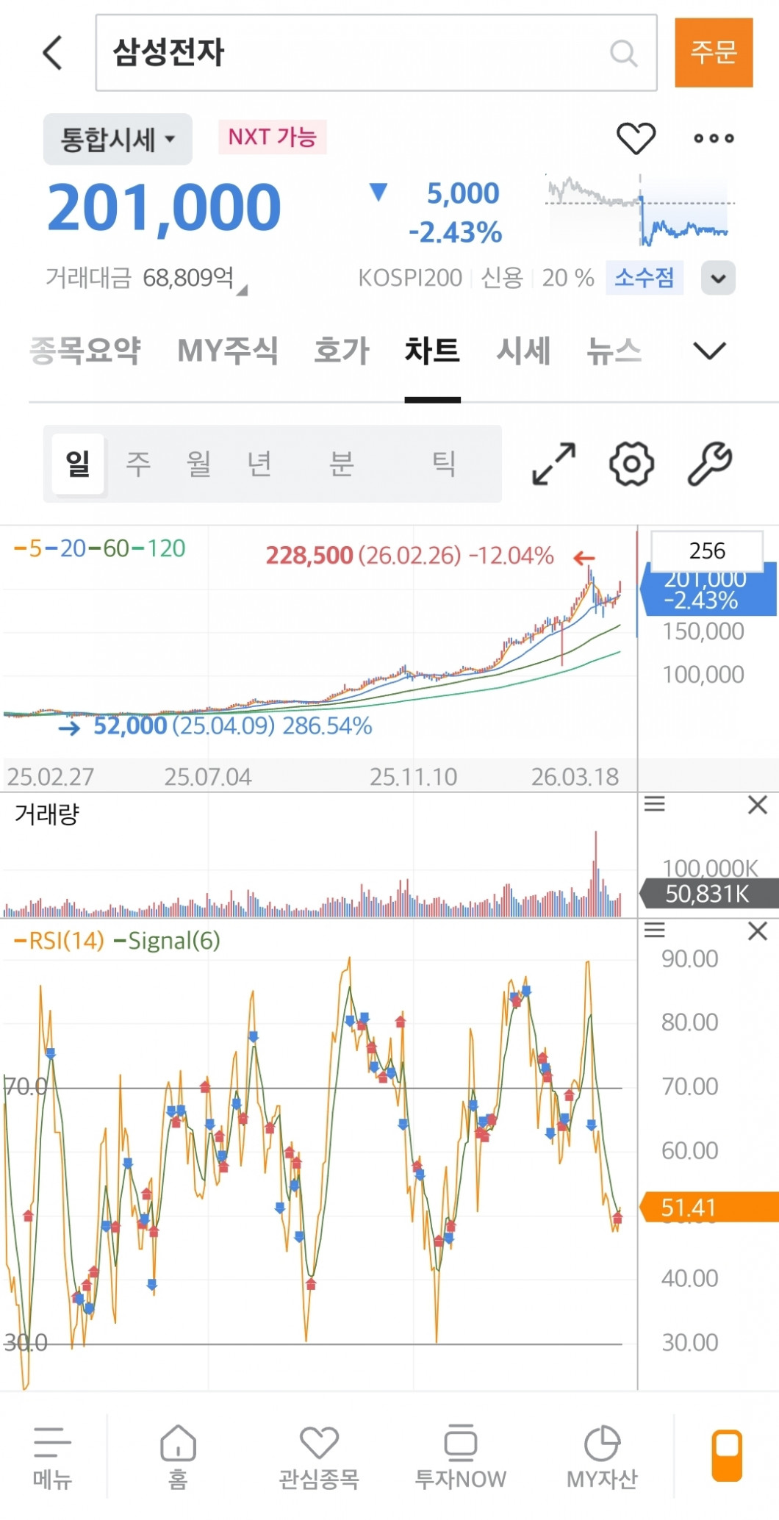Go to 홈 in bottom navigation

pos(178,1458)
